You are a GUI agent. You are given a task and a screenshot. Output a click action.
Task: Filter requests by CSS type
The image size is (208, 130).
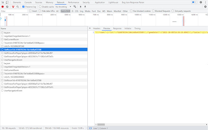pos(77,11)
